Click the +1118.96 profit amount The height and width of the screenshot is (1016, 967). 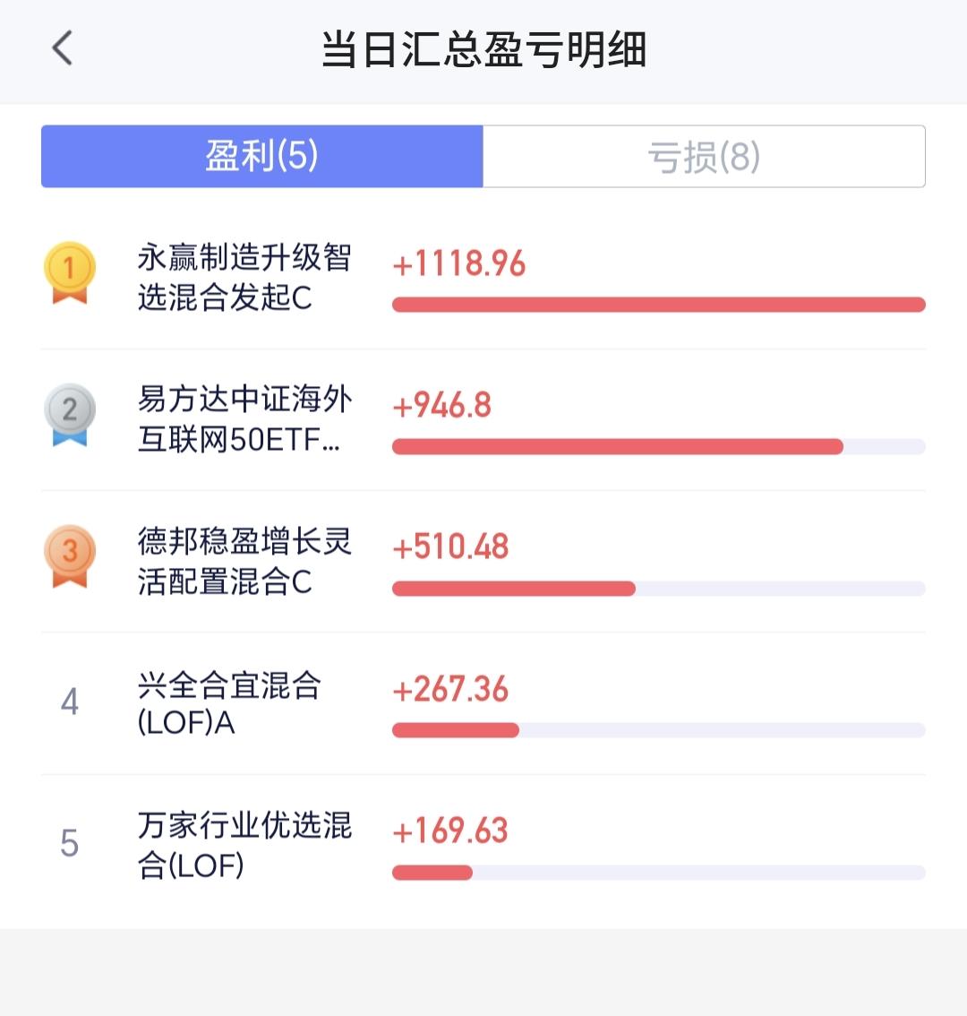coord(458,263)
